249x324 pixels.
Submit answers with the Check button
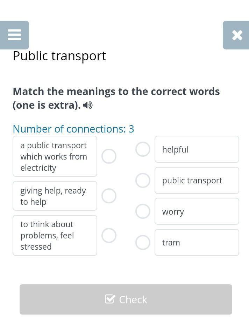126,299
